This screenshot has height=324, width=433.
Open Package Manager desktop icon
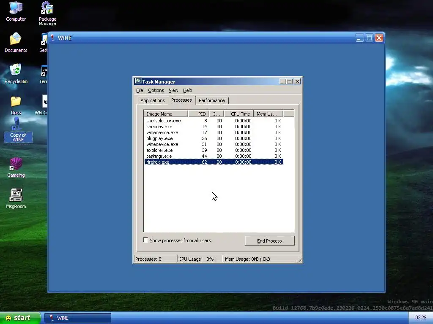pyautogui.click(x=47, y=13)
